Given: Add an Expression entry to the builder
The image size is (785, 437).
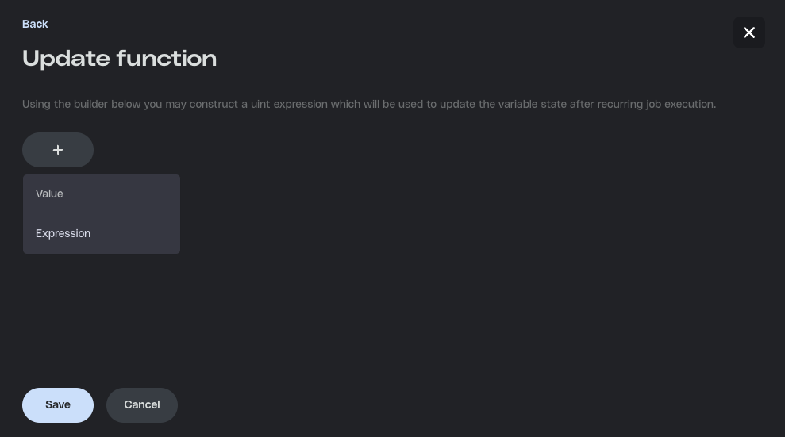Looking at the screenshot, I should (x=63, y=233).
